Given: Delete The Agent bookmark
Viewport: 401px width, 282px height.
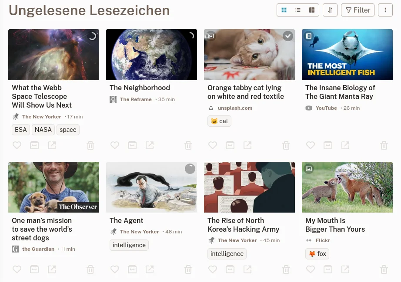Looking at the screenshot, I should 188,269.
